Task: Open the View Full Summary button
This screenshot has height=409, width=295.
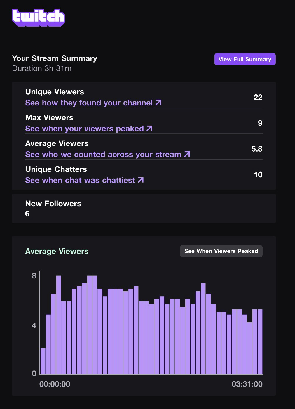Action: pyautogui.click(x=245, y=59)
